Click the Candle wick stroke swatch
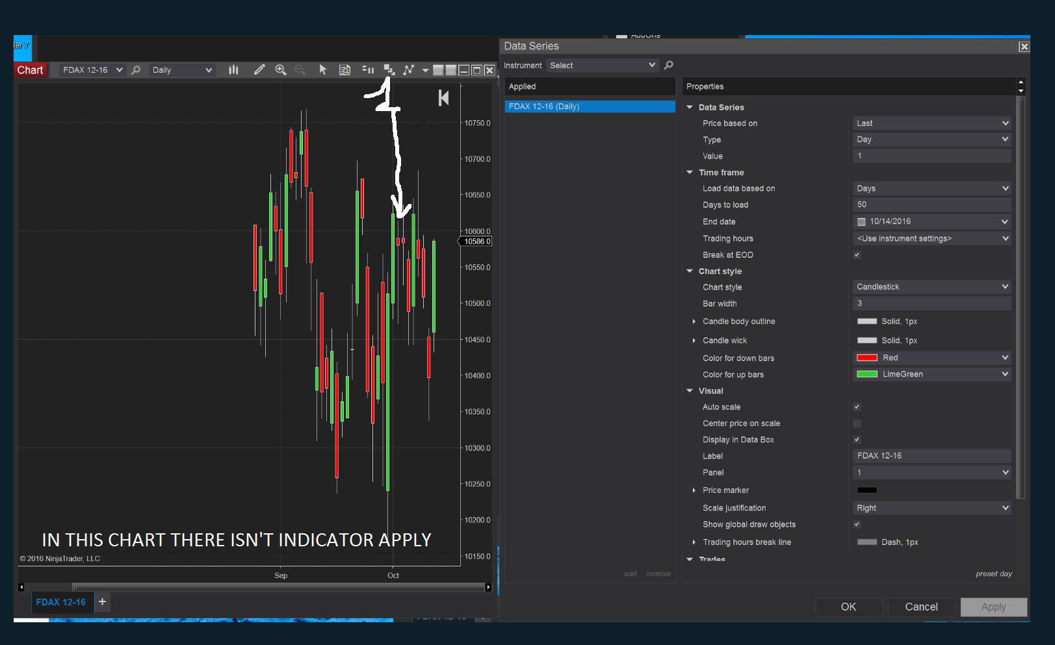 [867, 340]
